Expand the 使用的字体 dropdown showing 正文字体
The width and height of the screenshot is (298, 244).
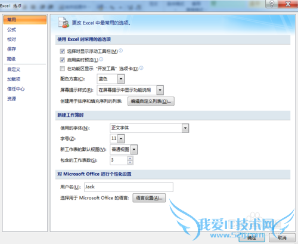tap(185, 128)
